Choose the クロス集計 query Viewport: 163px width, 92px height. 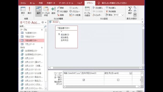click(x=62, y=11)
